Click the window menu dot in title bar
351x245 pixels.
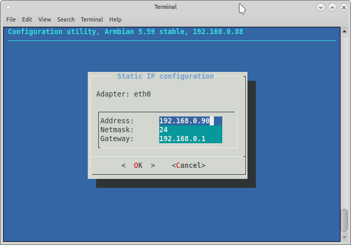pos(8,7)
